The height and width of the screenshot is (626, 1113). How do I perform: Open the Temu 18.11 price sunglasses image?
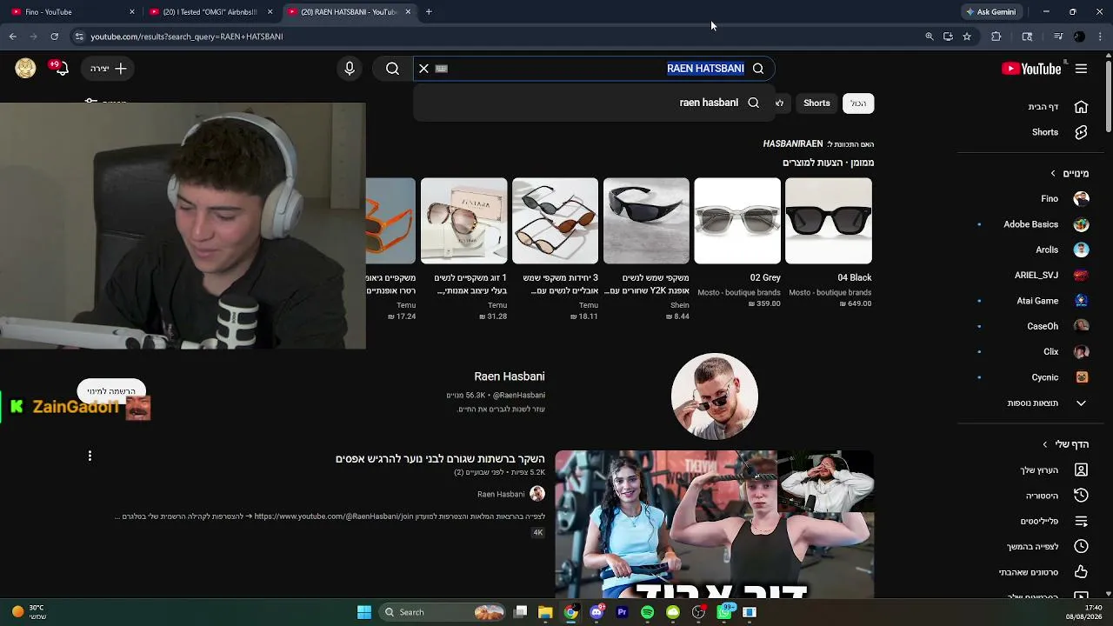[555, 221]
